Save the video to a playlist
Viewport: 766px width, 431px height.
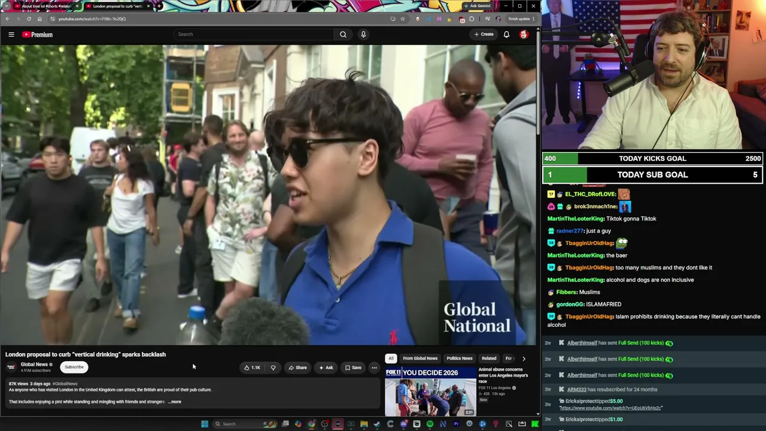[x=353, y=368]
